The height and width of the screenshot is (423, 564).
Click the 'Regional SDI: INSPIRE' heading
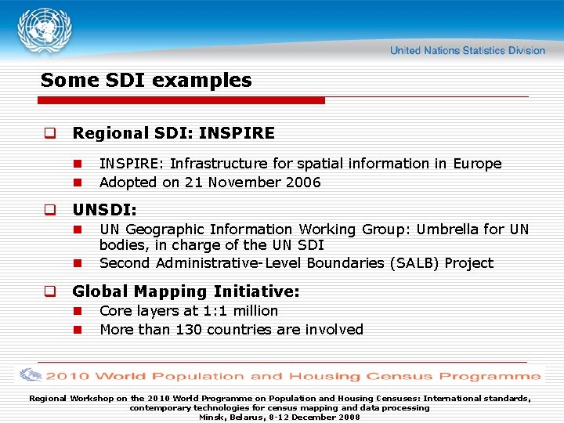[x=173, y=133]
